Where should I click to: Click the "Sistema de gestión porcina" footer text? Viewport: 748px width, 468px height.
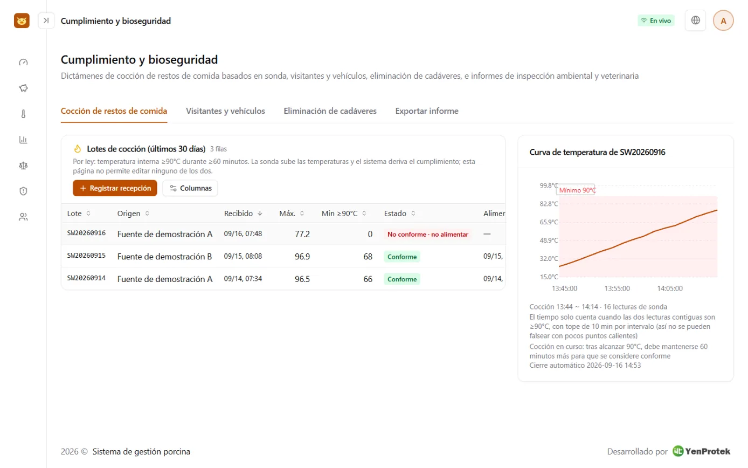(142, 451)
